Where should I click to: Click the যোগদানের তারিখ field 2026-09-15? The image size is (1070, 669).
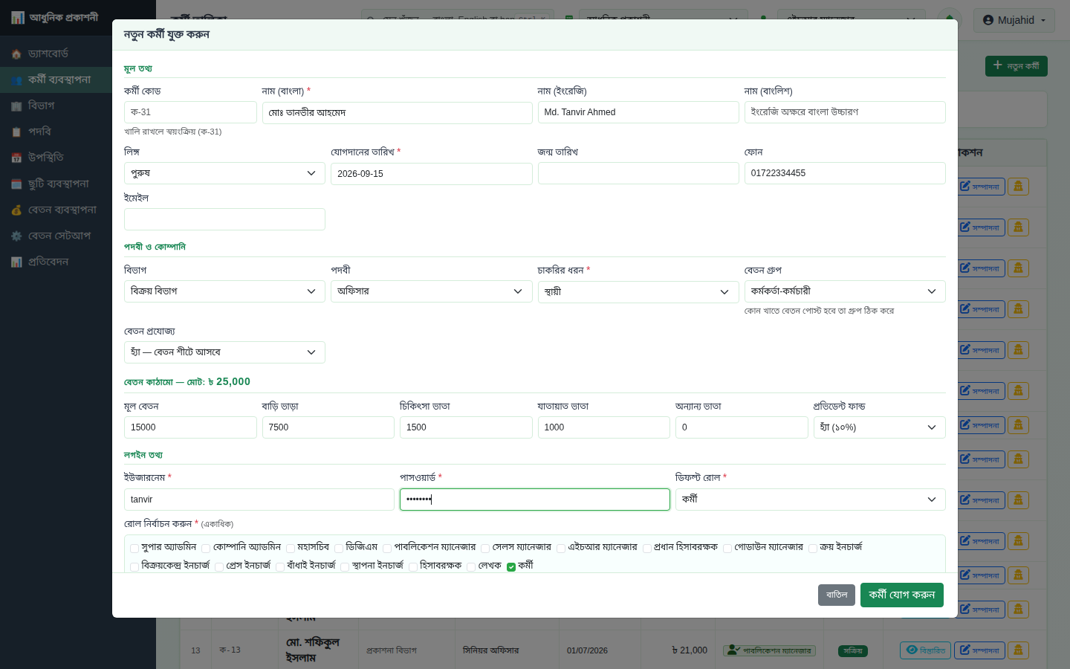tap(431, 174)
